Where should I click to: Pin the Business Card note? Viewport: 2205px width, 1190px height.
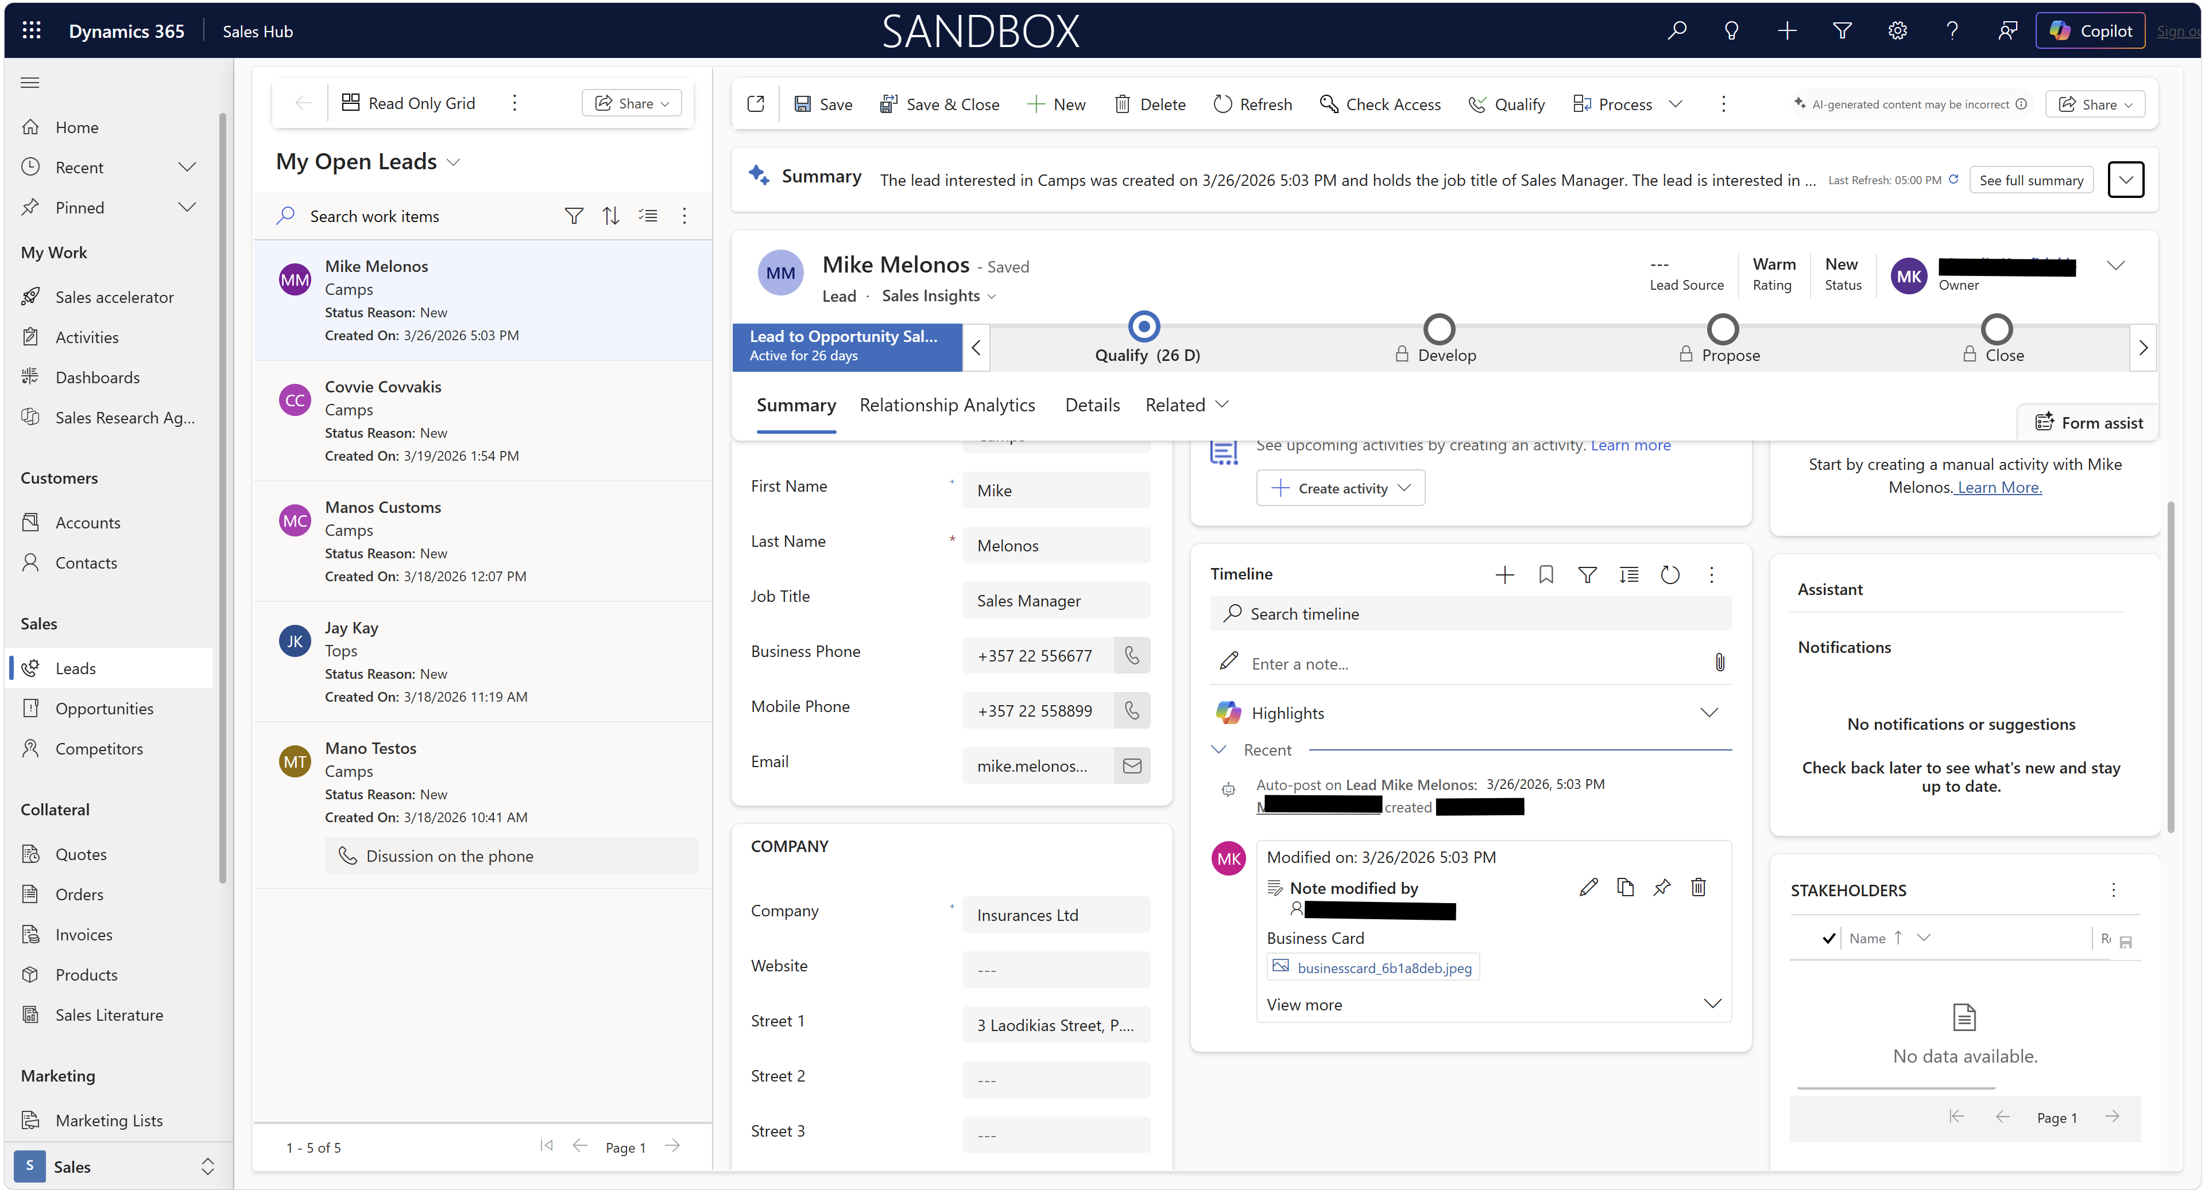[1661, 888]
